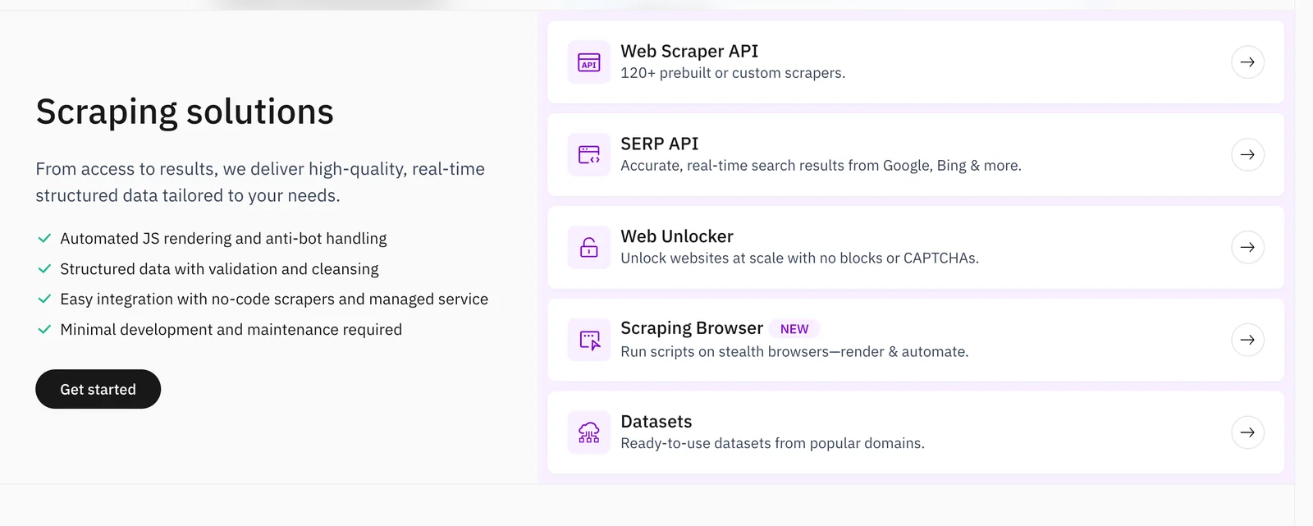
Task: Open the Web Scraper API arrow
Action: (x=1247, y=62)
